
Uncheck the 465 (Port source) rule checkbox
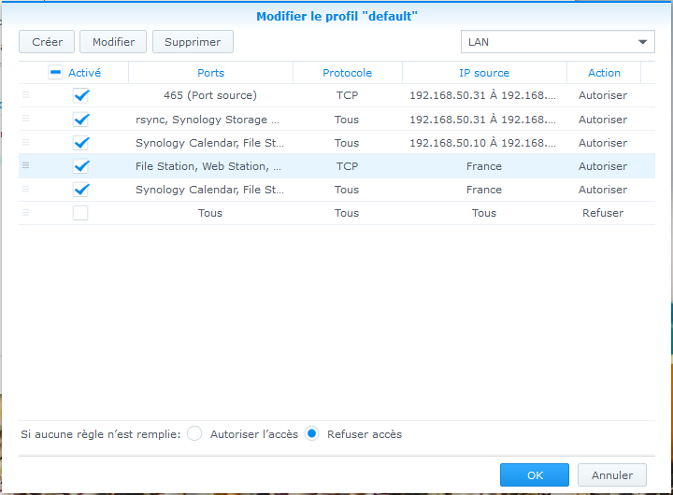tap(80, 95)
